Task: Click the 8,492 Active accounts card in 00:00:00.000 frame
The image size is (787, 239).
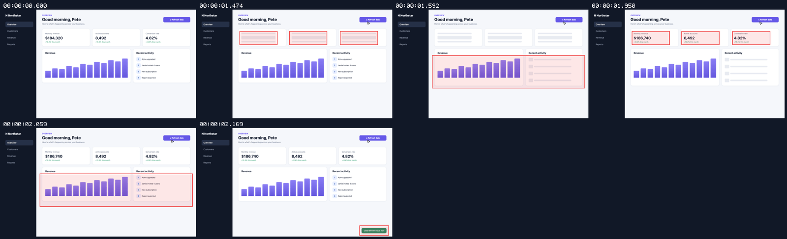Action: [x=116, y=38]
